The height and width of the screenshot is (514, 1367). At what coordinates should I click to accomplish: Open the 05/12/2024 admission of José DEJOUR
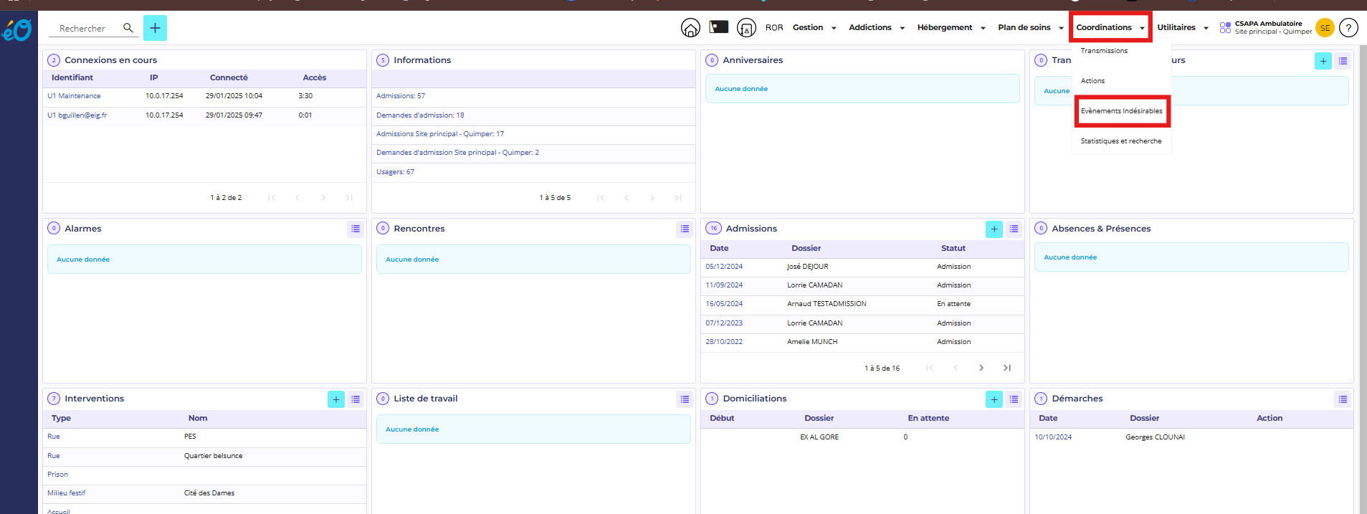724,267
